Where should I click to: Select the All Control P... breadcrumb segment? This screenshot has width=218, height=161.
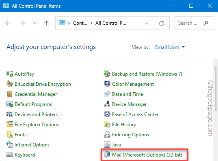111,23
